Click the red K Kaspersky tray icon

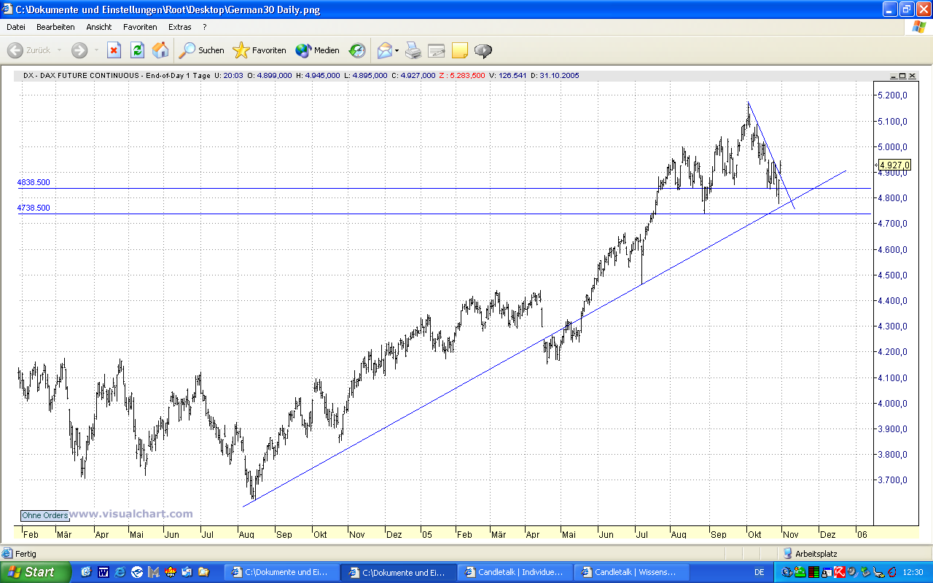click(839, 572)
